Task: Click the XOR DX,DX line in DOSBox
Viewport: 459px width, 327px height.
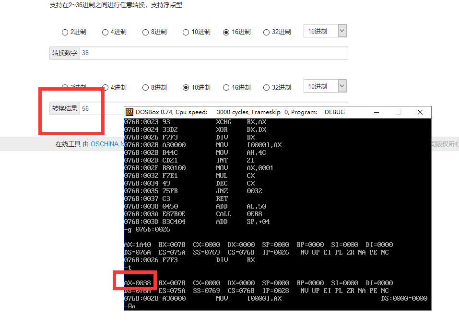Action: (x=195, y=129)
